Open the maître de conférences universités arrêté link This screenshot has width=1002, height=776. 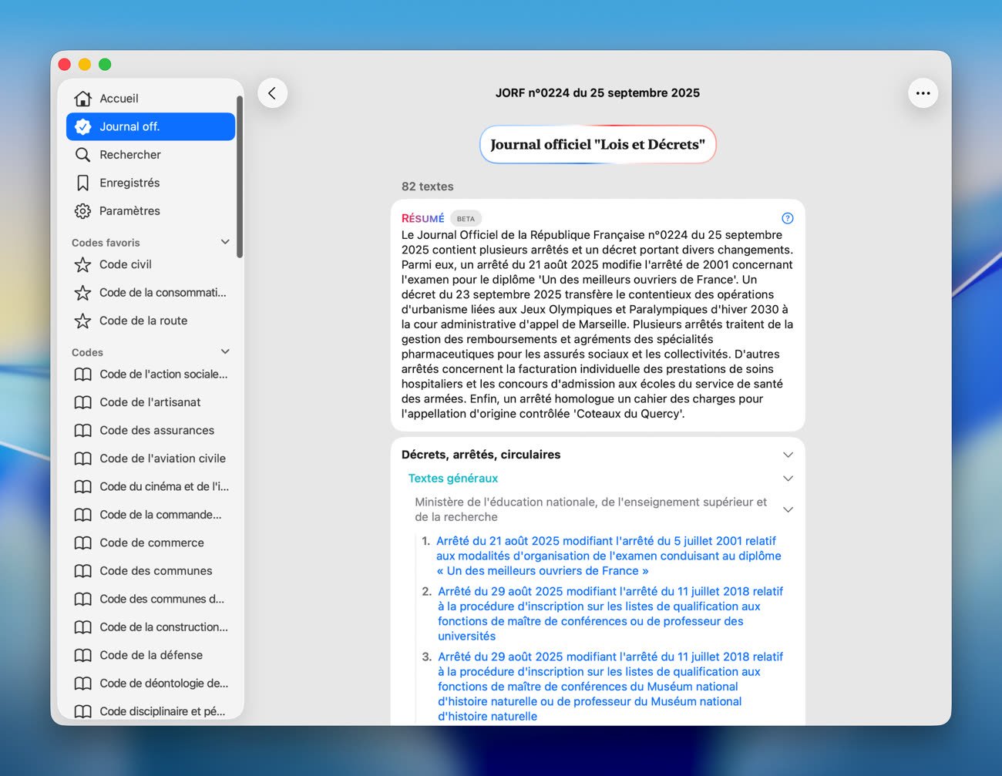pyautogui.click(x=610, y=613)
